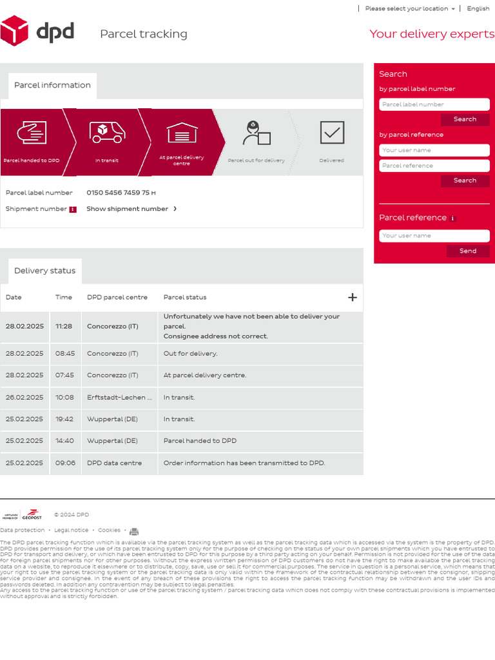Select the Parcel handed to DPD hand icon

coord(32,133)
